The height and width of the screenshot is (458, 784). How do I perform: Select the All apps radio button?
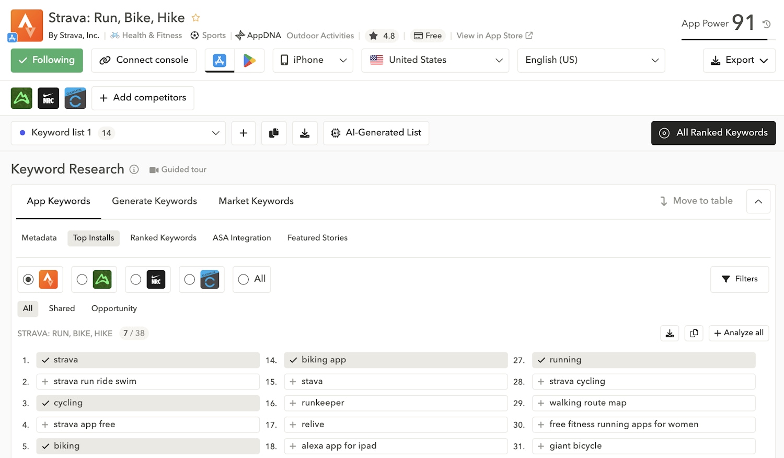[x=244, y=280]
